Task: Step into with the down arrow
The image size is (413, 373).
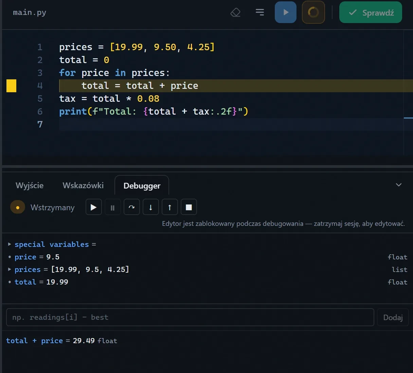Action: point(151,207)
